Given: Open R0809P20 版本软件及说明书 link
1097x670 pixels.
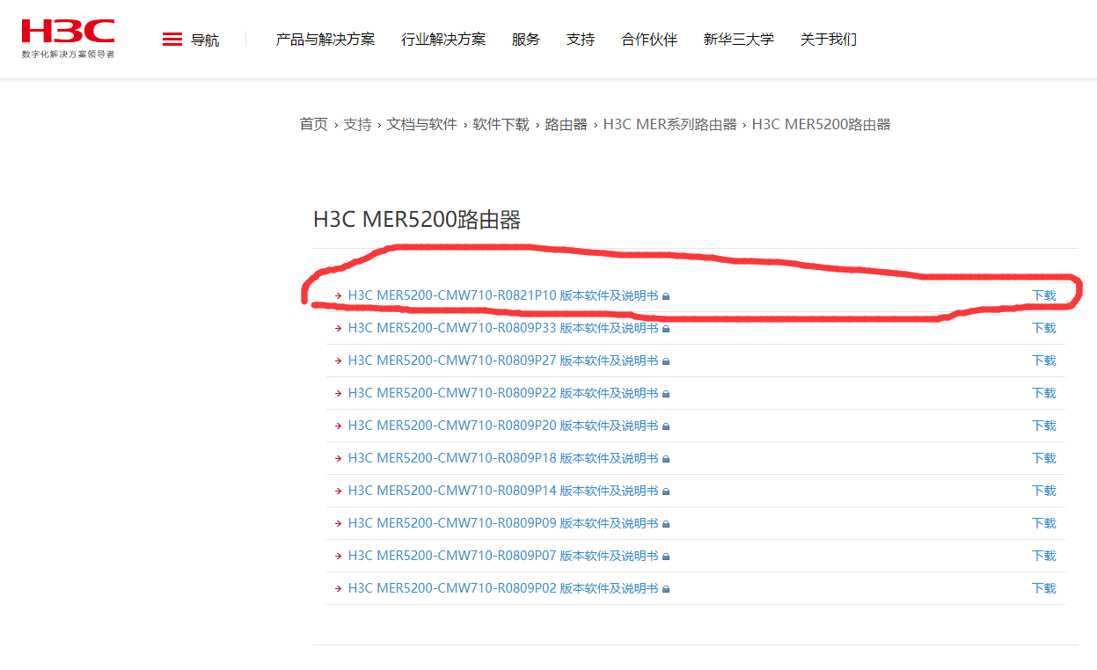Looking at the screenshot, I should (x=503, y=426).
